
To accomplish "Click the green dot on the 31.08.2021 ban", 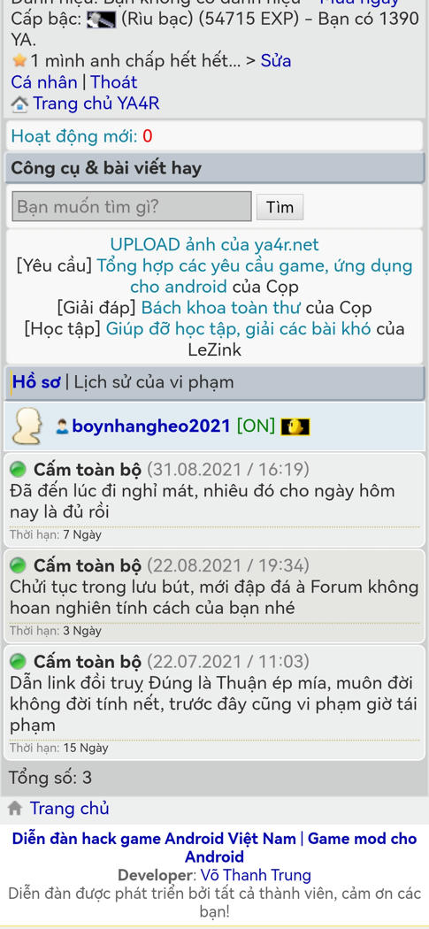I will (19, 470).
